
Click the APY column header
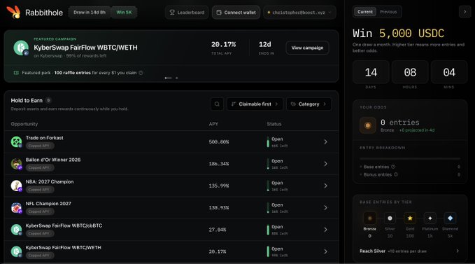pos(213,124)
